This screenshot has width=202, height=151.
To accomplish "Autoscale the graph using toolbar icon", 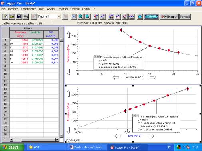I will 74,17.
